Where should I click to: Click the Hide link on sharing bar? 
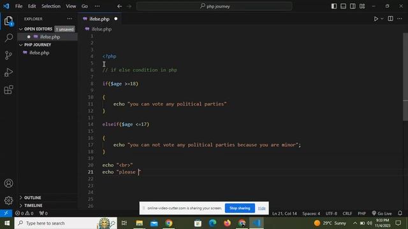[x=261, y=208]
